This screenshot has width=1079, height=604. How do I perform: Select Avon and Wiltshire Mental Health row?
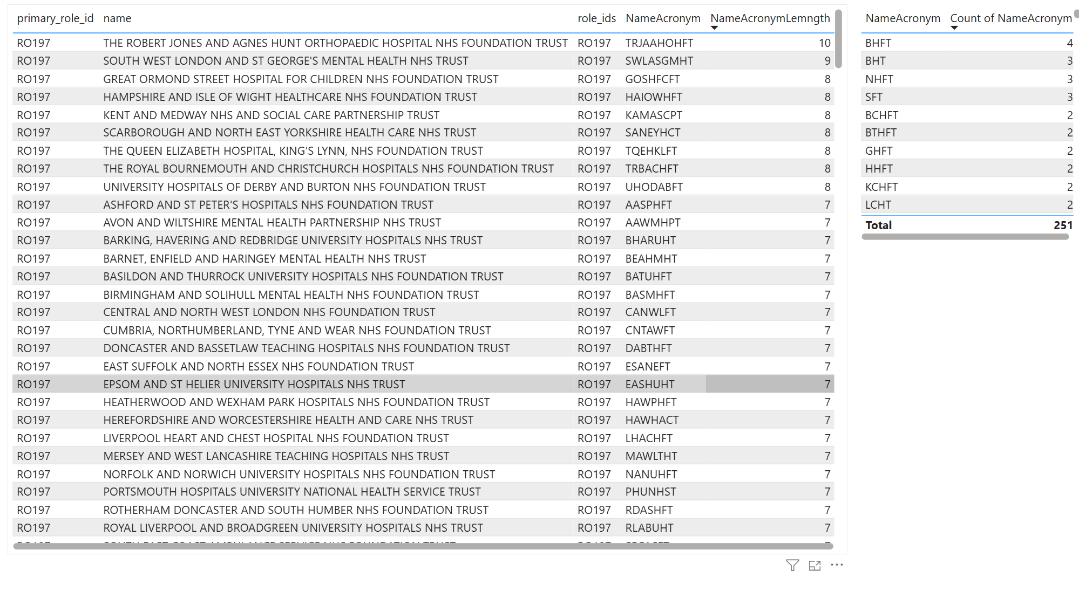423,223
